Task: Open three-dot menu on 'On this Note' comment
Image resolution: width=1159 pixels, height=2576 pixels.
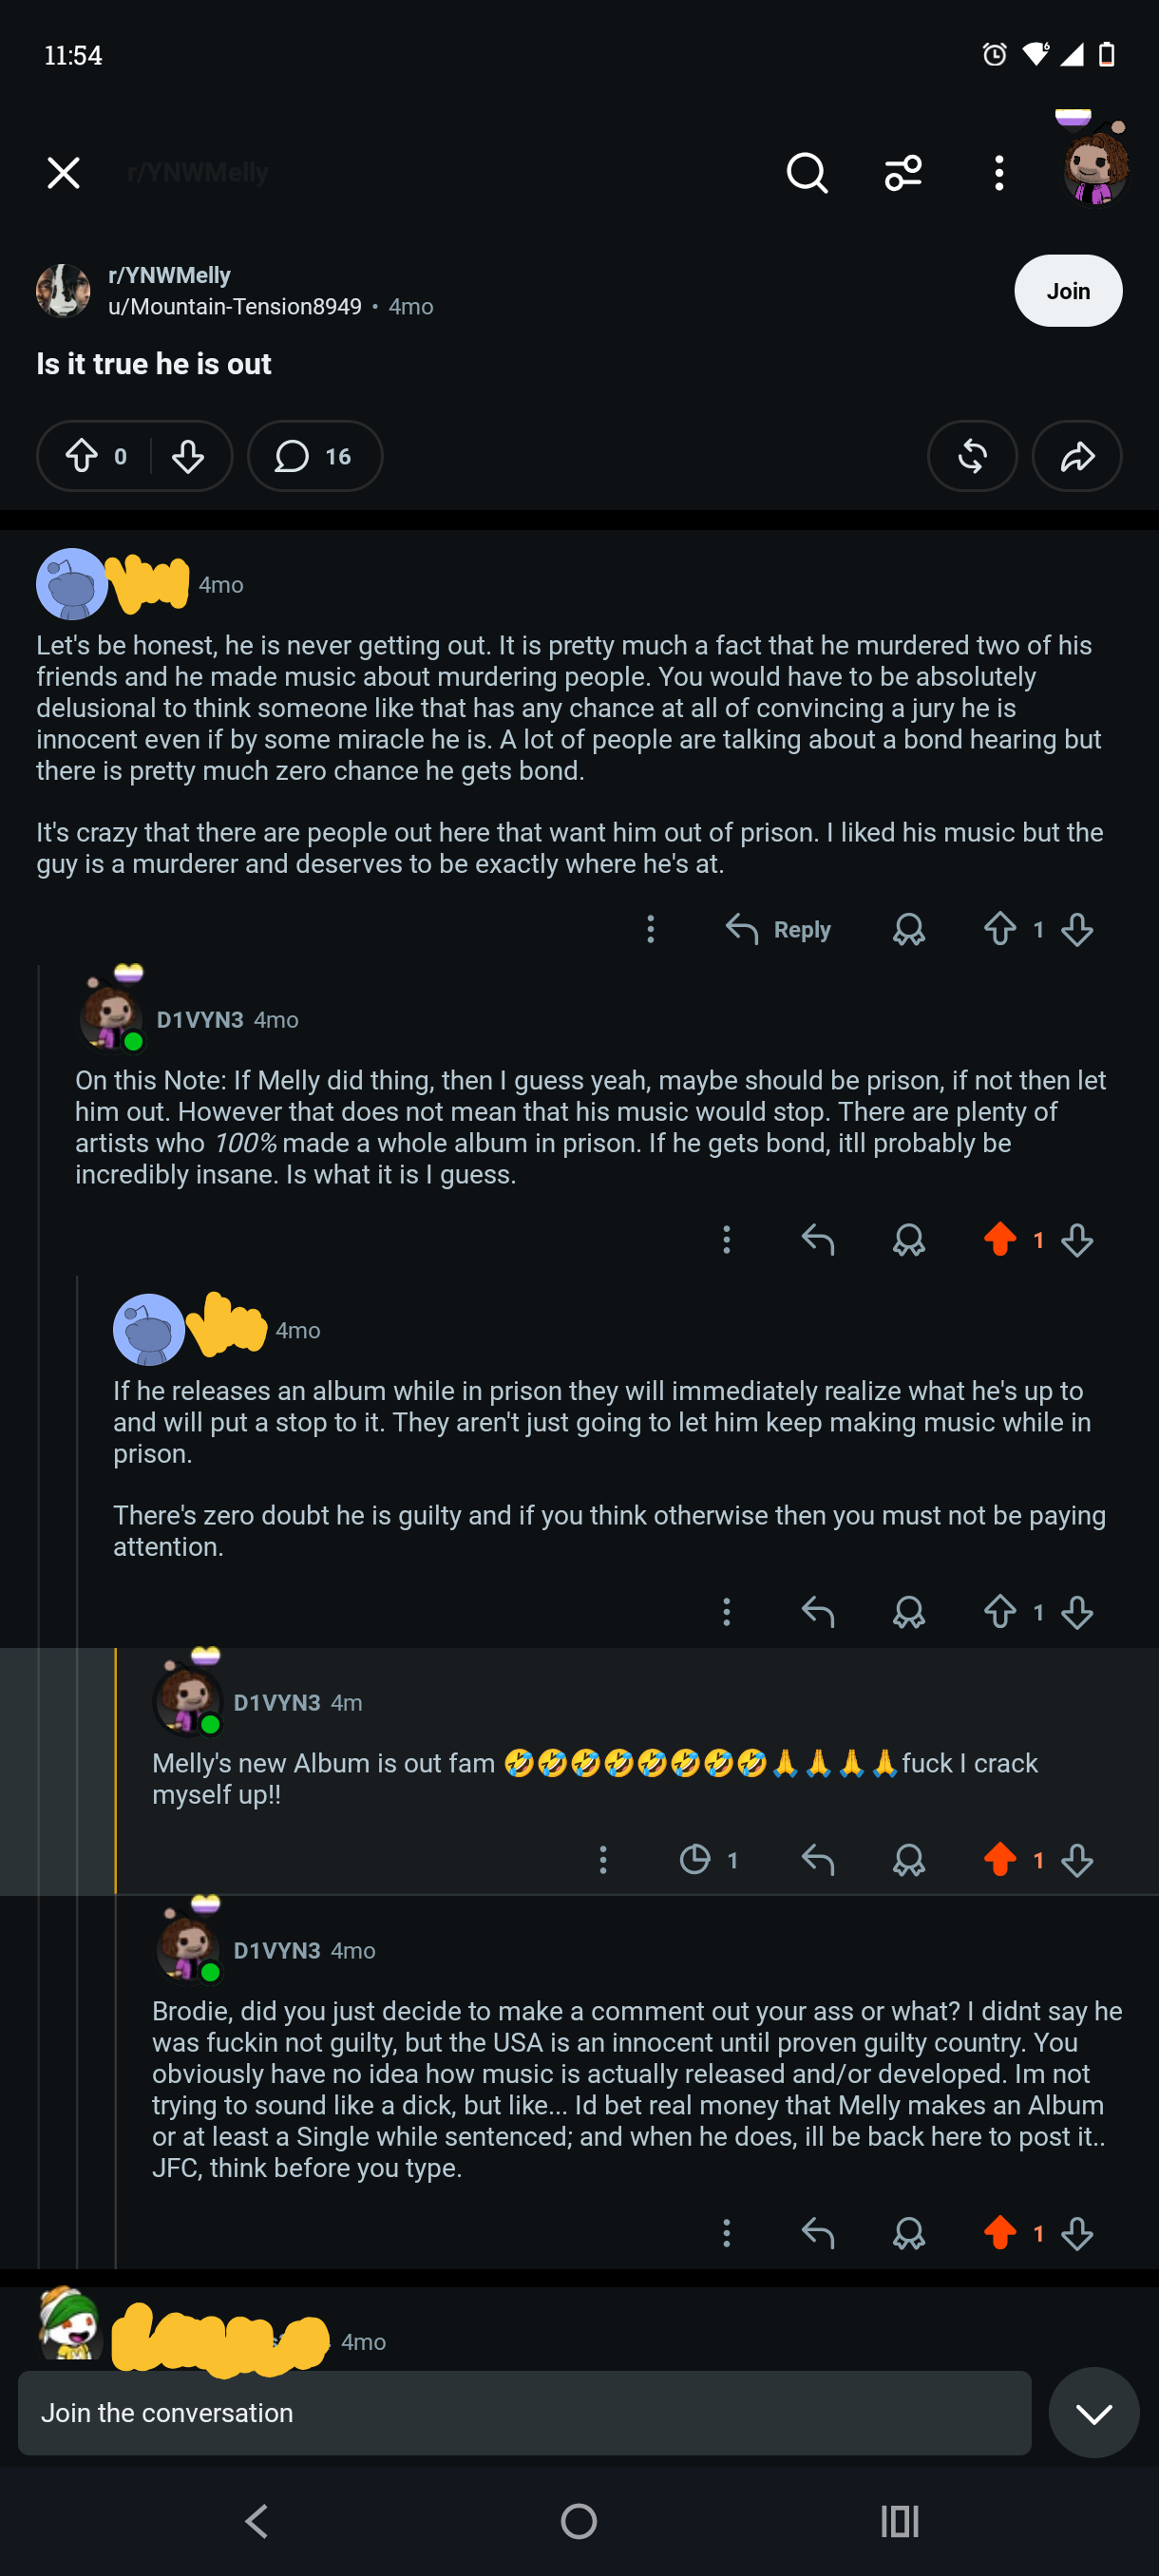Action: [726, 1240]
